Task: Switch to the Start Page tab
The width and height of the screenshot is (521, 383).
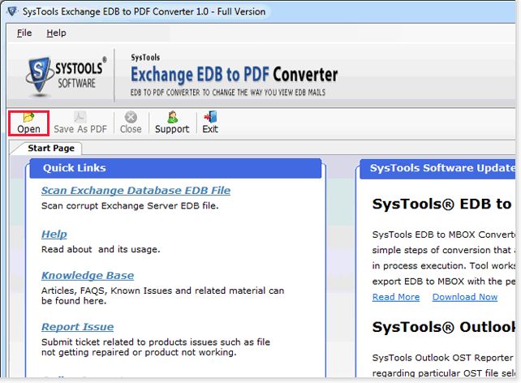Action: pos(51,148)
